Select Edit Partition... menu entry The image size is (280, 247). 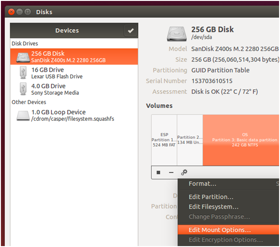211,197
